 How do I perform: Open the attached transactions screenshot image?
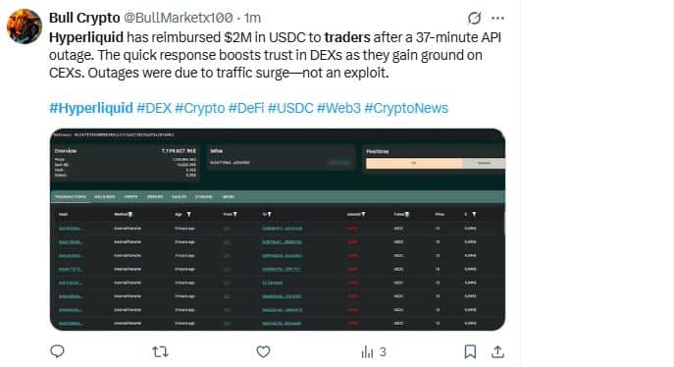(278, 230)
